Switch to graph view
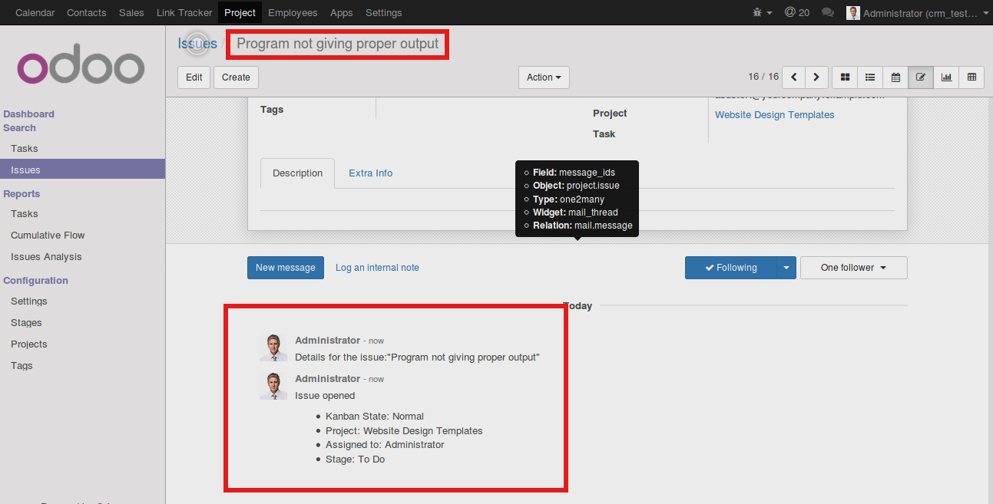The image size is (993, 504). tap(946, 77)
